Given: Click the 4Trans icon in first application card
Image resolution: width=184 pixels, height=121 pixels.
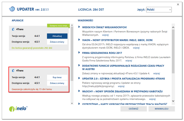Looking at the screenshot, I should coord(13,29).
